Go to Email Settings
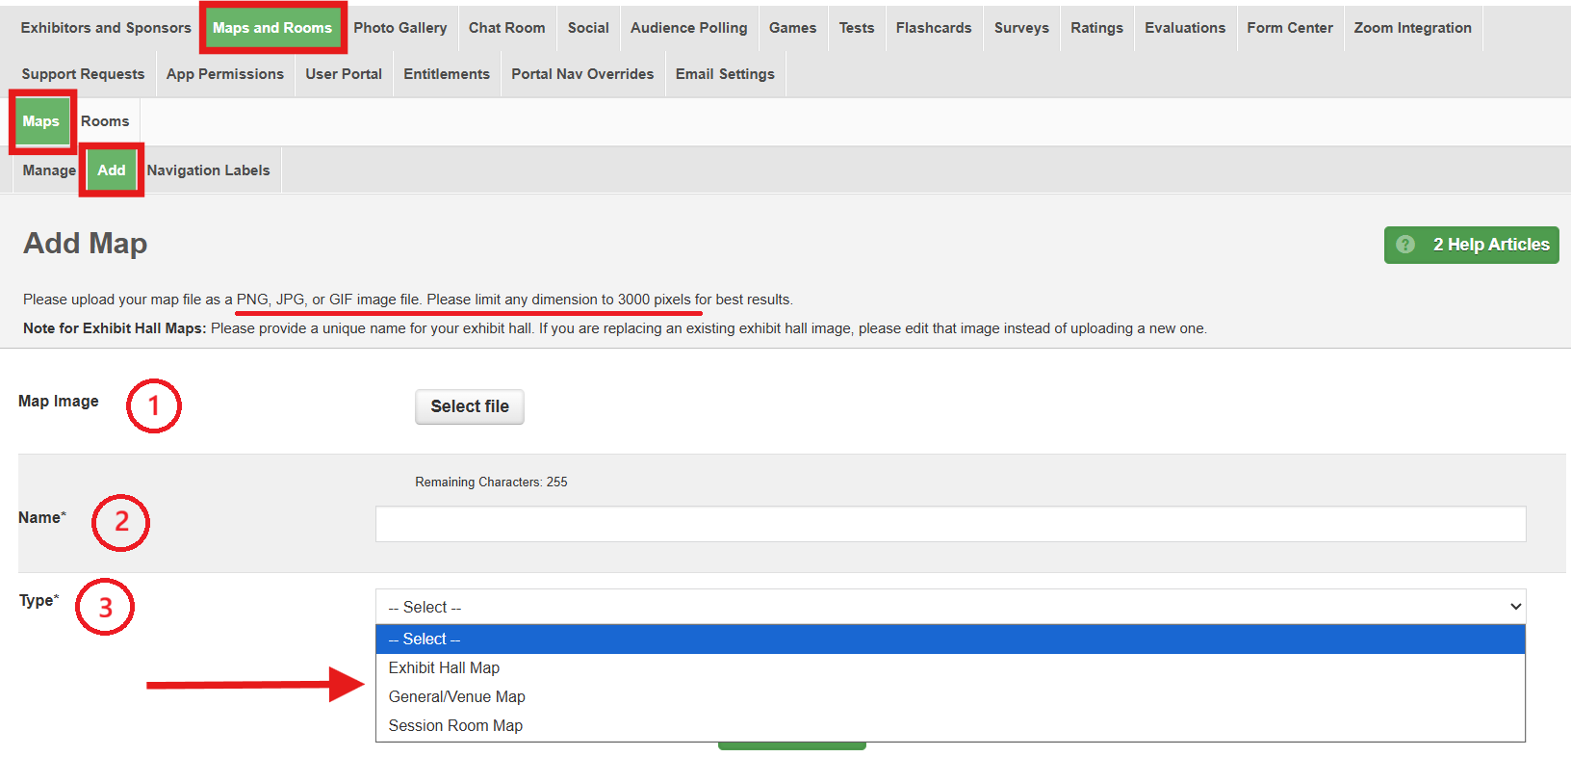 click(725, 74)
